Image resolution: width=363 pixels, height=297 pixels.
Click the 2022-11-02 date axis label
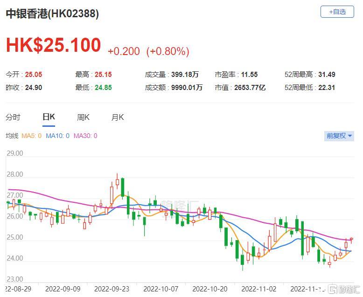tap(259, 289)
